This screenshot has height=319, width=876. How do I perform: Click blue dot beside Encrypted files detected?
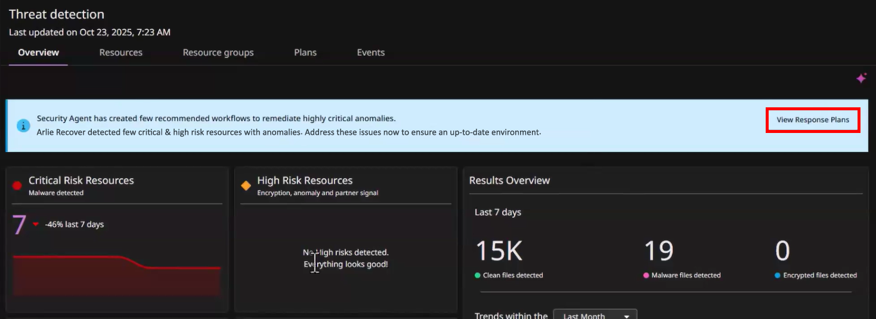(778, 275)
